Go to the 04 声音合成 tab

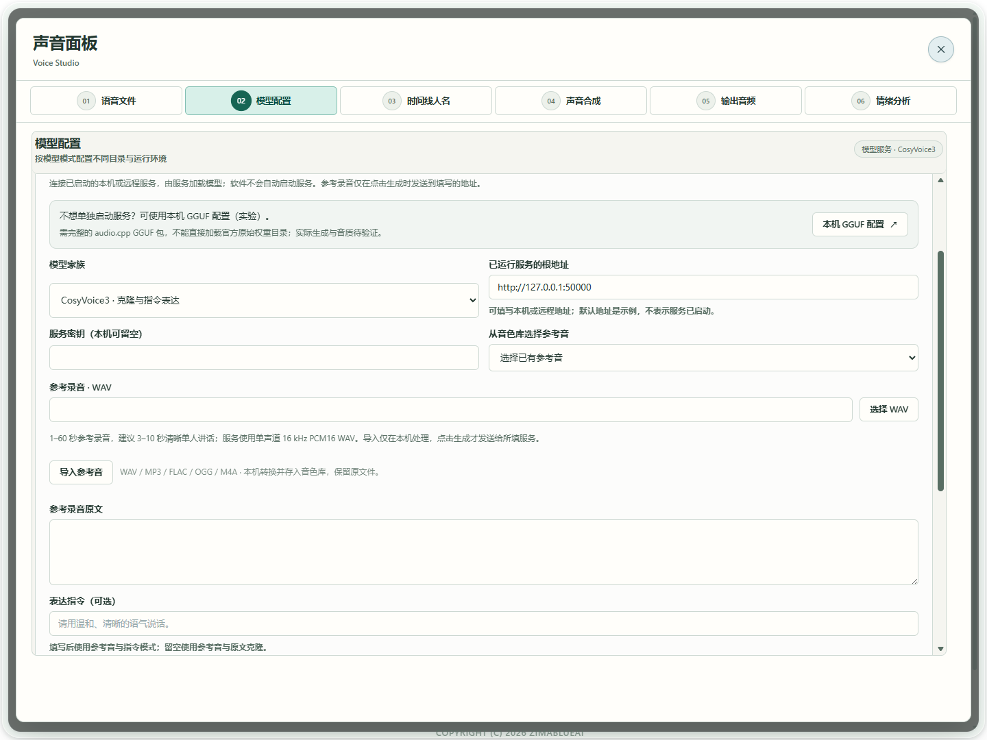click(x=571, y=101)
